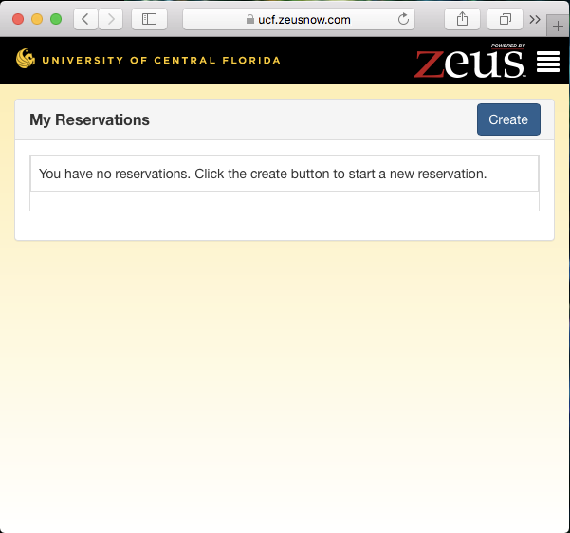Open the Zeus hamburger menu

548,62
